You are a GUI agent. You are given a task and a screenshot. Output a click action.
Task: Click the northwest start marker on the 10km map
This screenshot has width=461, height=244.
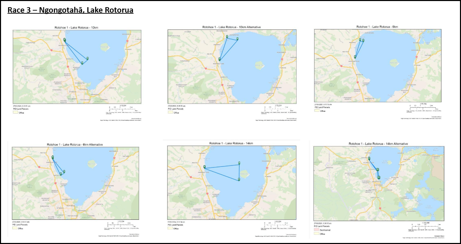[x=65, y=40]
